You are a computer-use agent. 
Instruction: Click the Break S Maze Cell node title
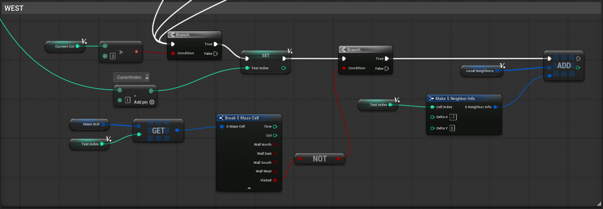pos(242,118)
